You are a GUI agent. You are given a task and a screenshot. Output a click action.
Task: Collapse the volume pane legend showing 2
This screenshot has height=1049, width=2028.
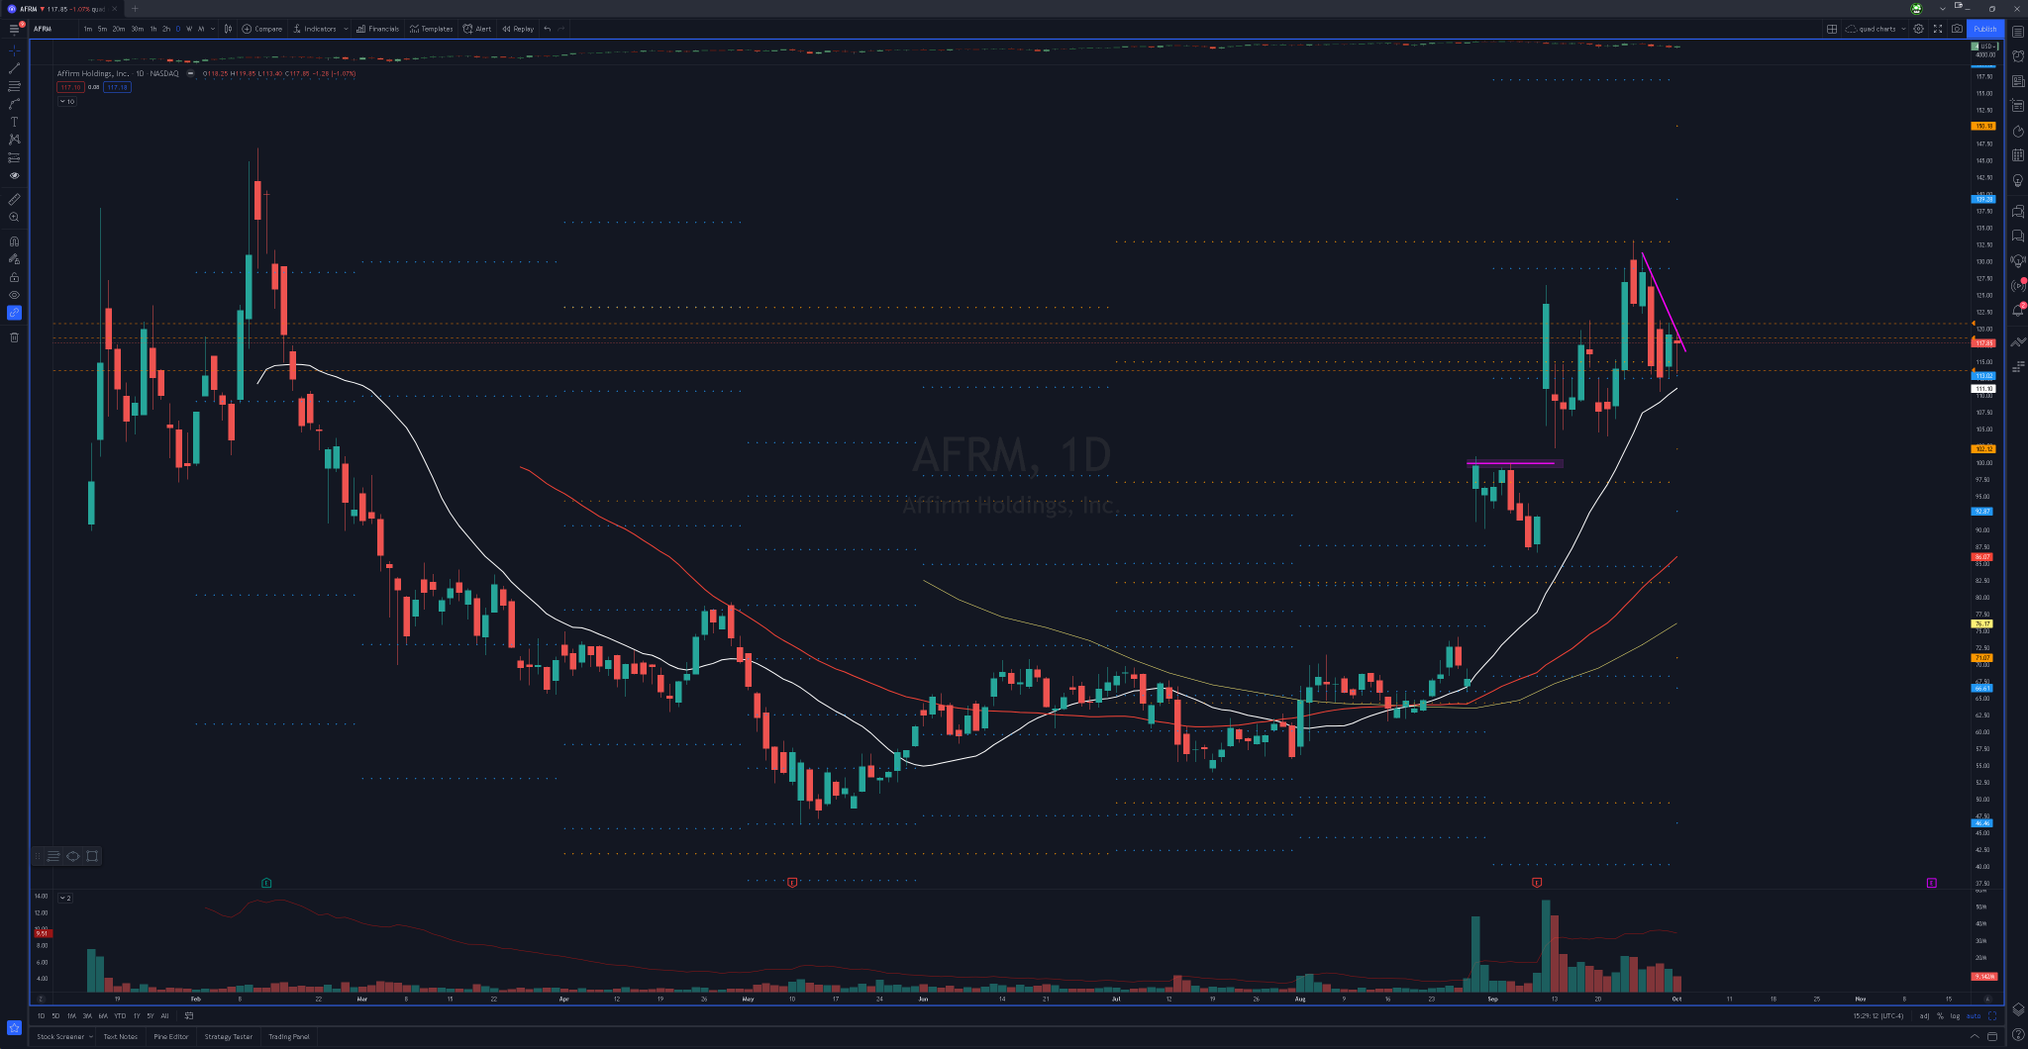65,898
